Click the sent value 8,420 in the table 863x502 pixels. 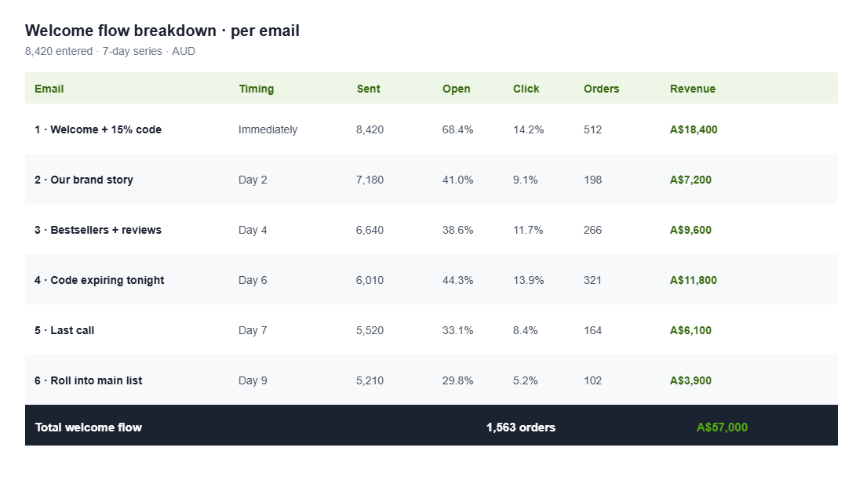click(370, 129)
